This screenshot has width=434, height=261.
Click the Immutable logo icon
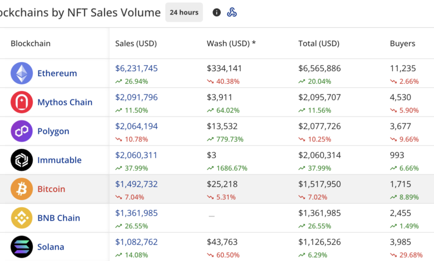tap(22, 160)
